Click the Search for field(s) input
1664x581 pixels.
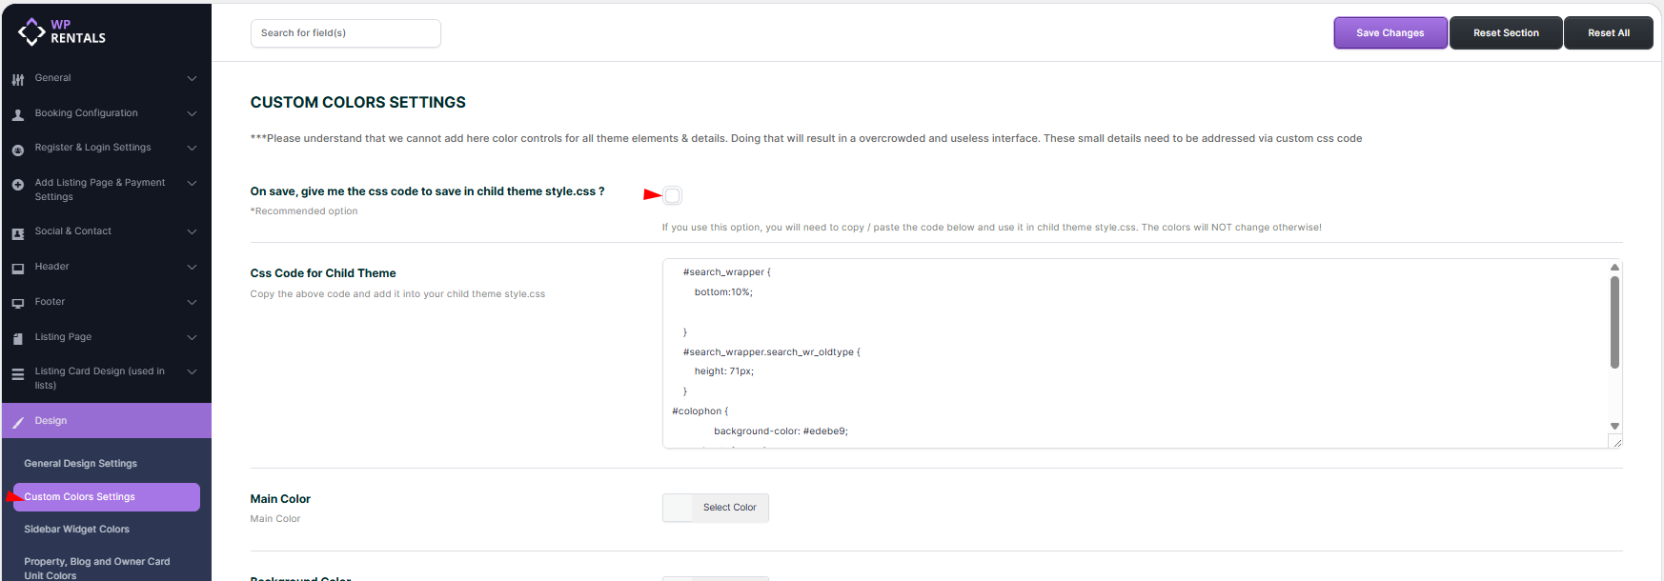pos(345,33)
